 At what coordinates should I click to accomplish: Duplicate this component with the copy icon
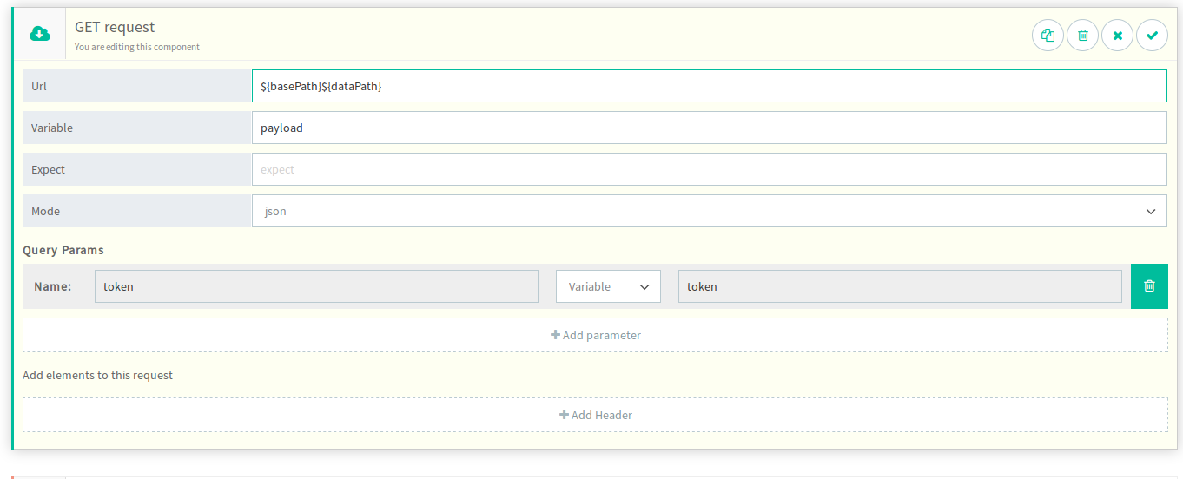click(x=1048, y=36)
